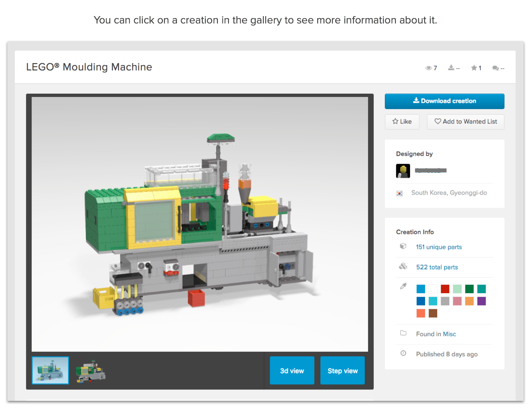Add creation to Wanted List
The width and height of the screenshot is (531, 416).
click(x=466, y=122)
